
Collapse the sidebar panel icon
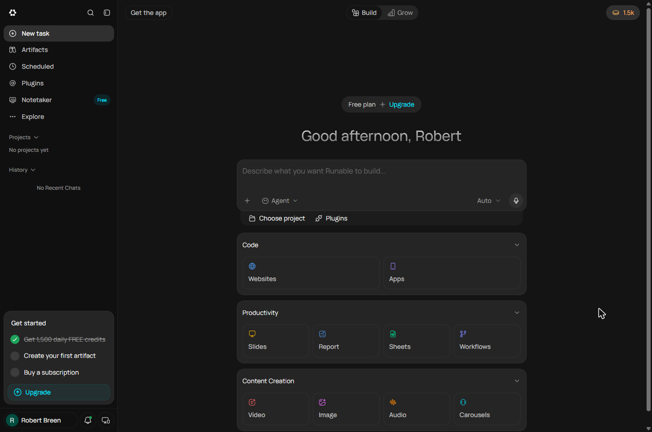click(x=107, y=13)
